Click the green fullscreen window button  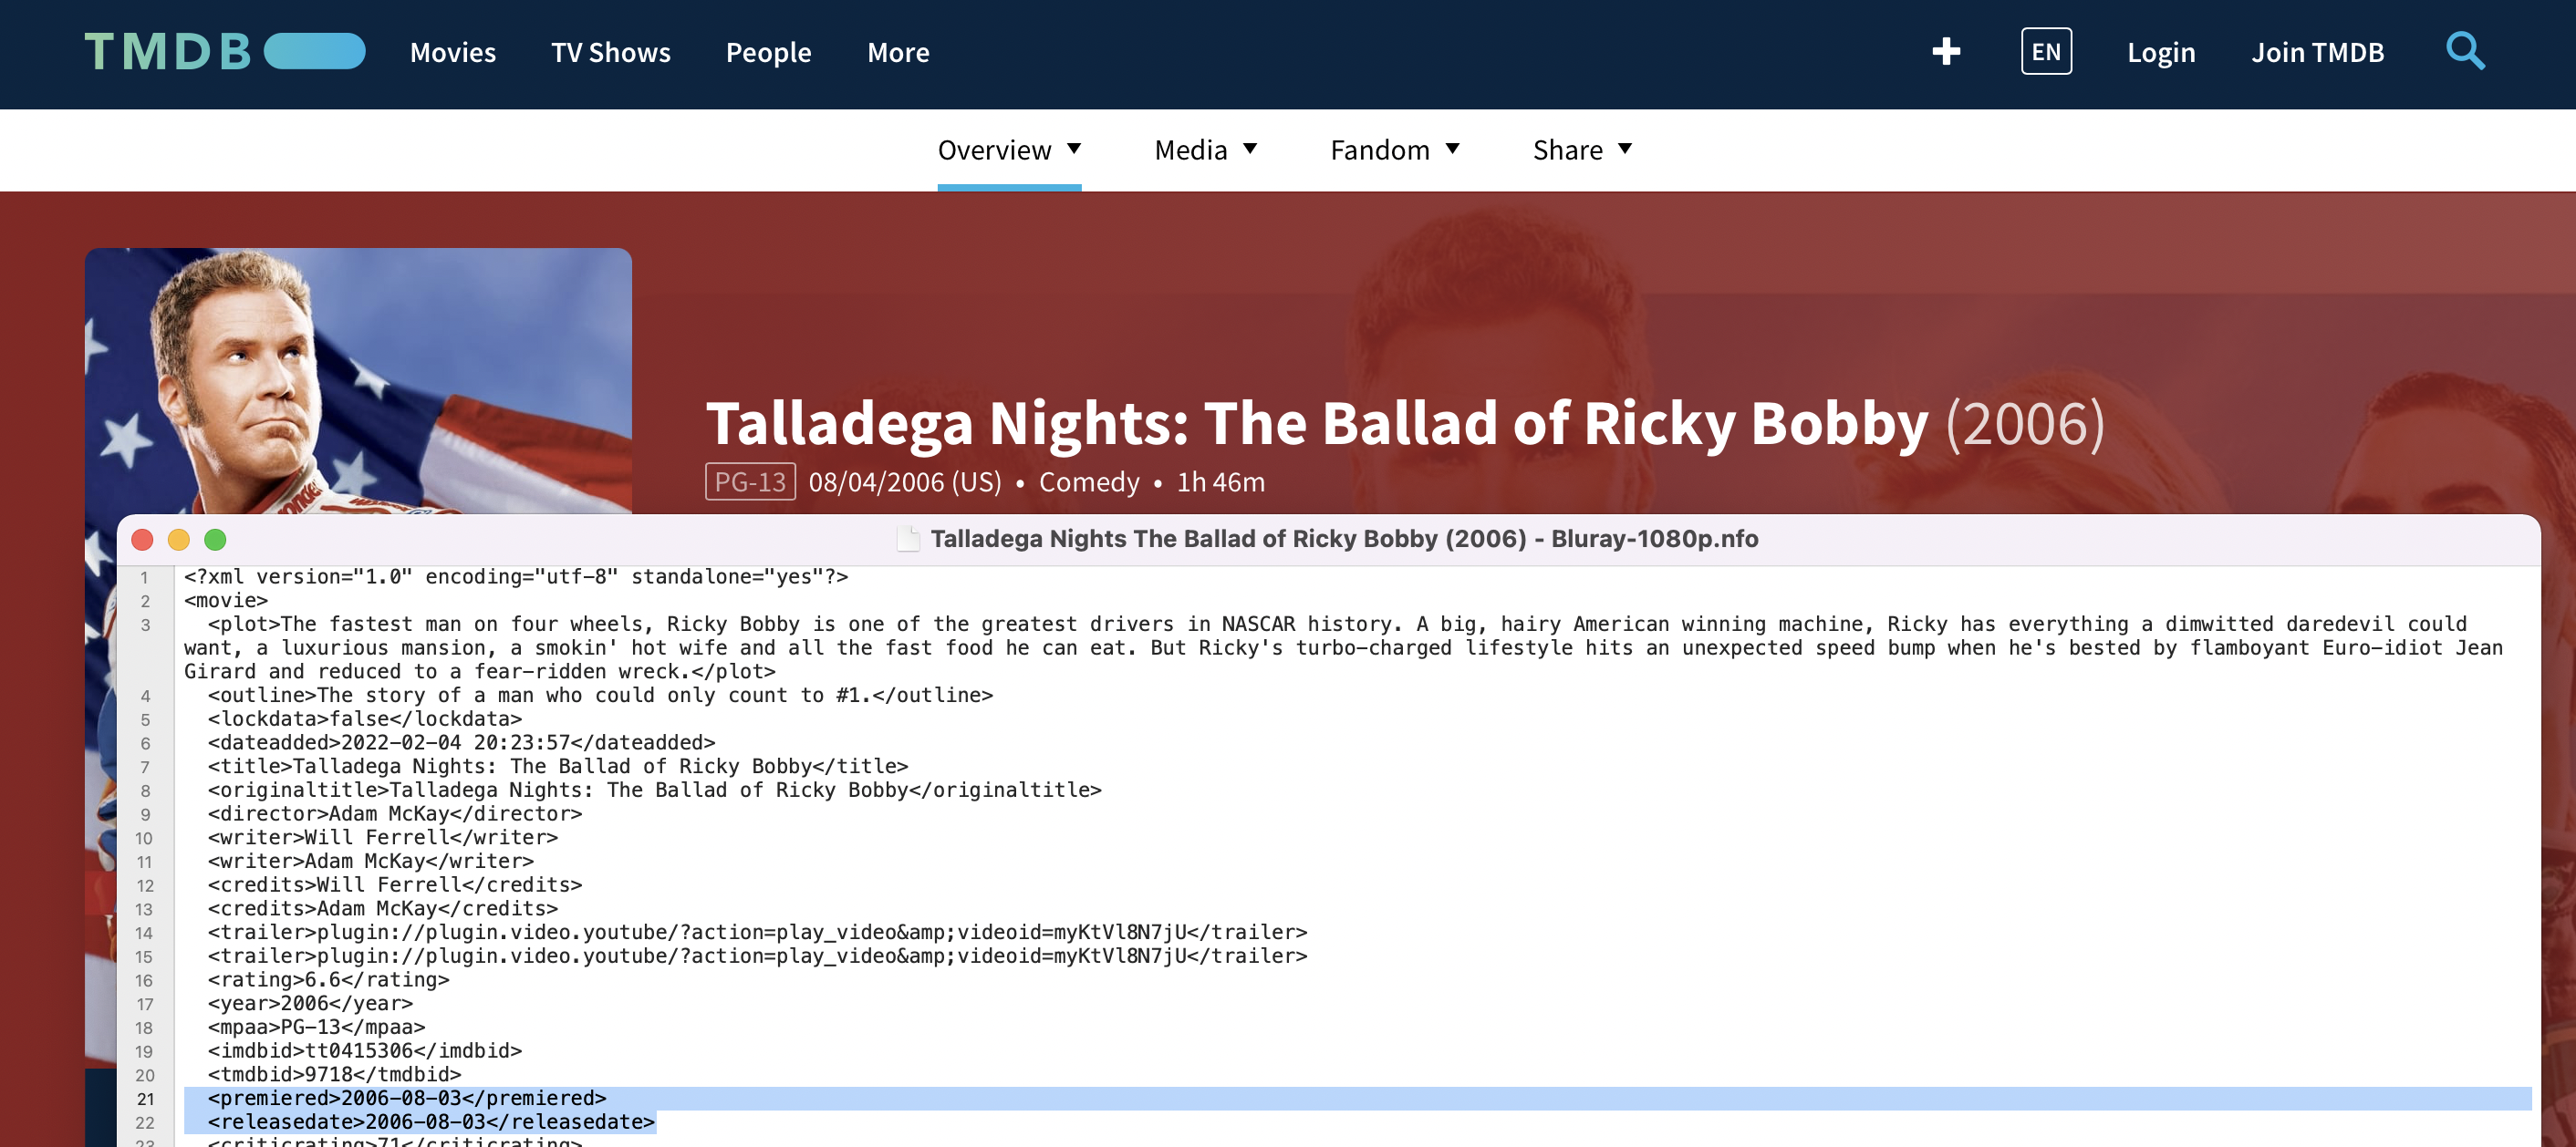pyautogui.click(x=215, y=540)
